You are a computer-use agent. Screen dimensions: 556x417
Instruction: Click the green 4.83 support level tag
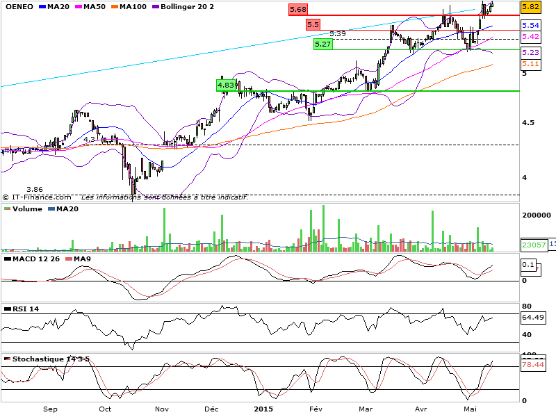[226, 85]
